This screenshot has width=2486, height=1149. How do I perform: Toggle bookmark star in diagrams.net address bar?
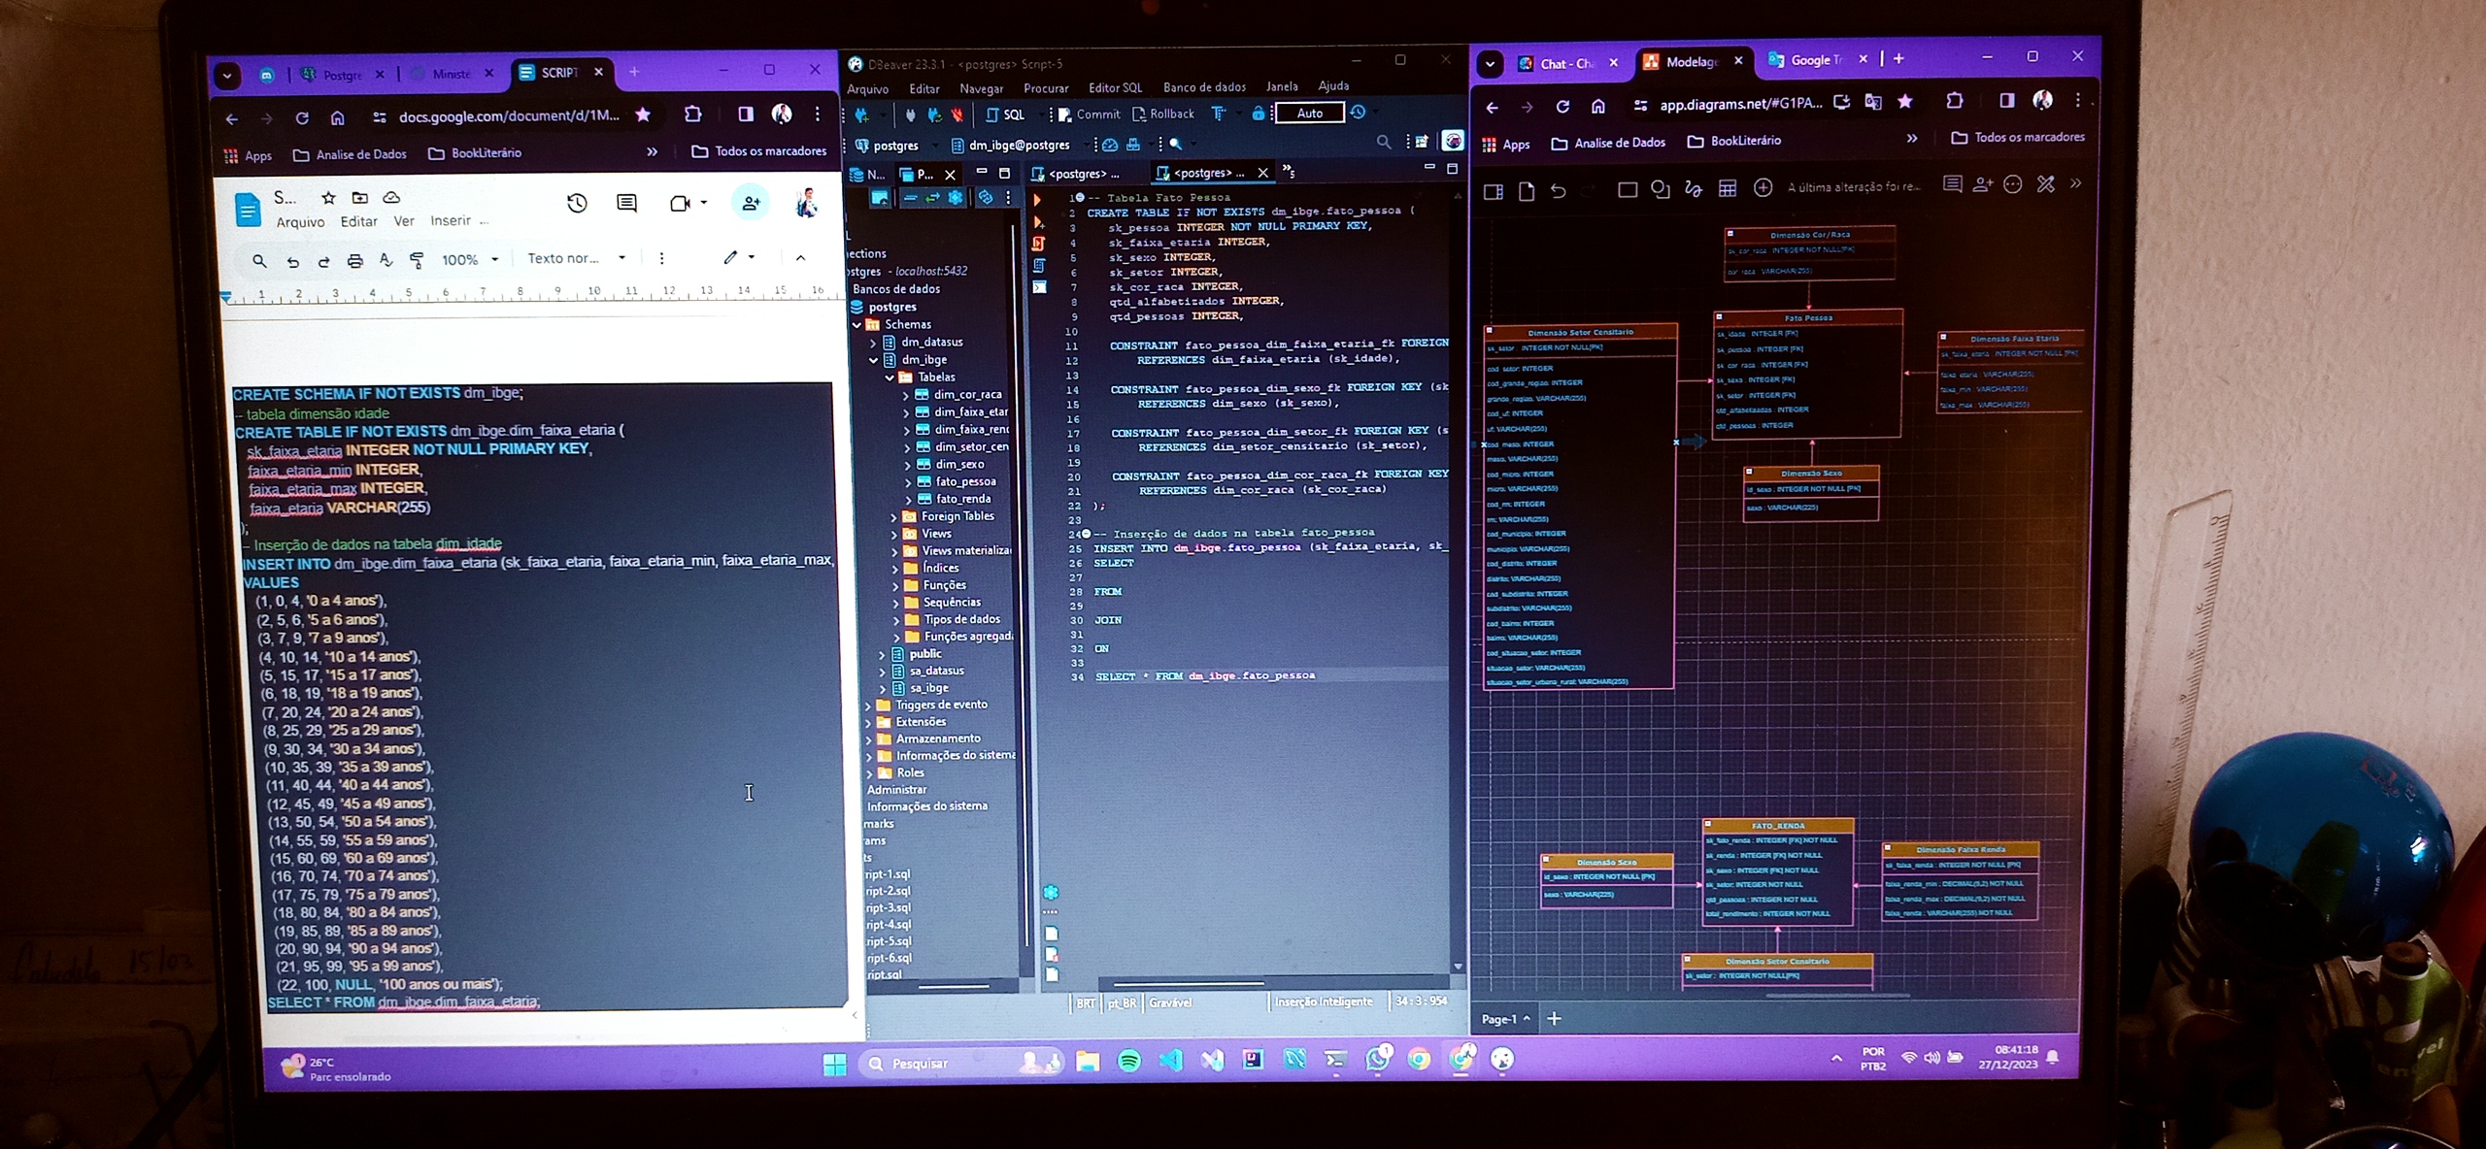[x=1905, y=102]
